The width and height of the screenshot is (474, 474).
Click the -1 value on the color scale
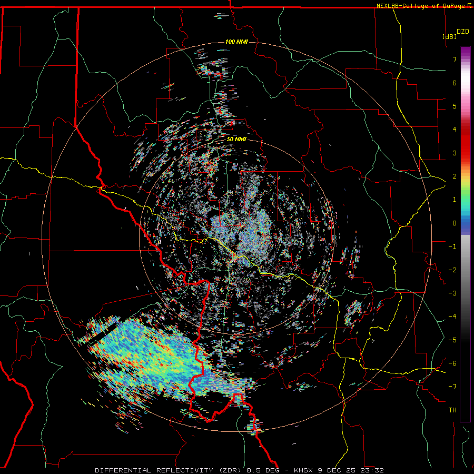[x=452, y=246]
